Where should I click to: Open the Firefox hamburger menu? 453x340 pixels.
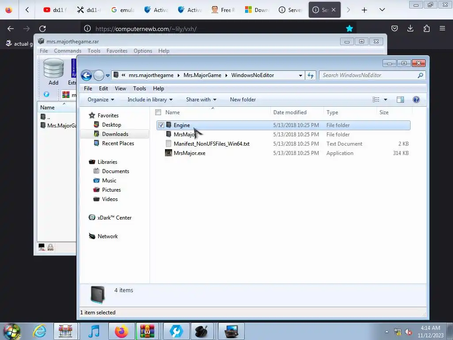pyautogui.click(x=442, y=28)
